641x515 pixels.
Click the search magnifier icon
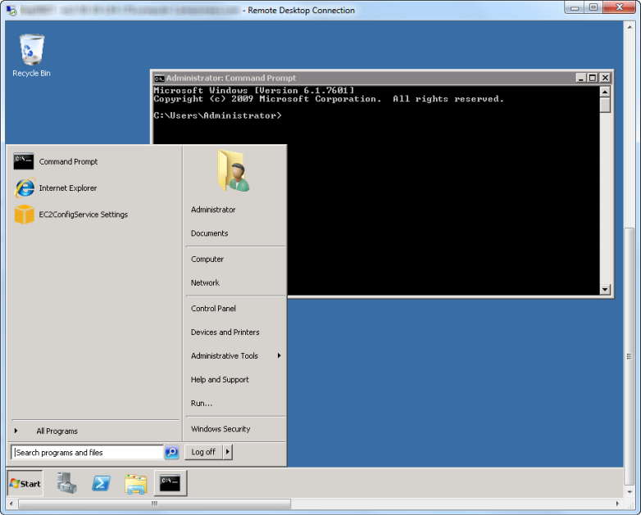pos(171,452)
